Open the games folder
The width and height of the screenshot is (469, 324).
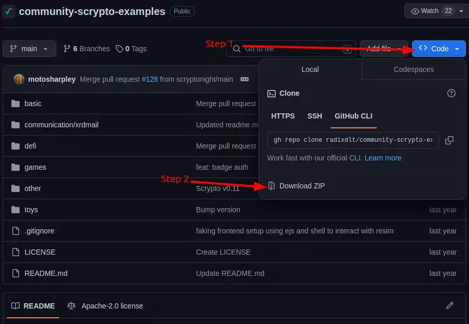35,167
